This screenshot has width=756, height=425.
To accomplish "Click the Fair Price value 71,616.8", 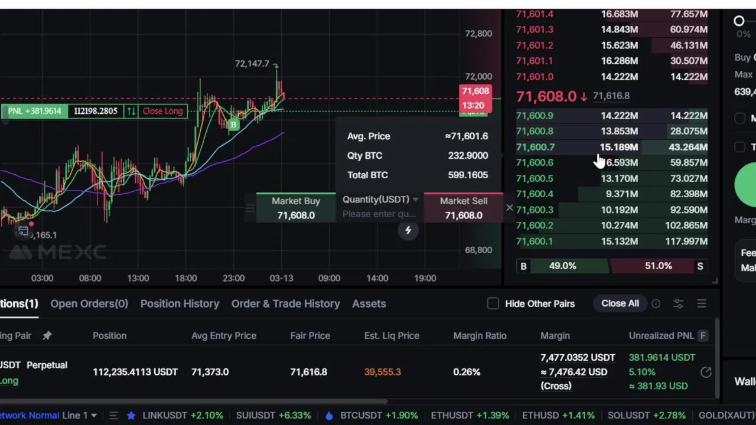I will (308, 372).
